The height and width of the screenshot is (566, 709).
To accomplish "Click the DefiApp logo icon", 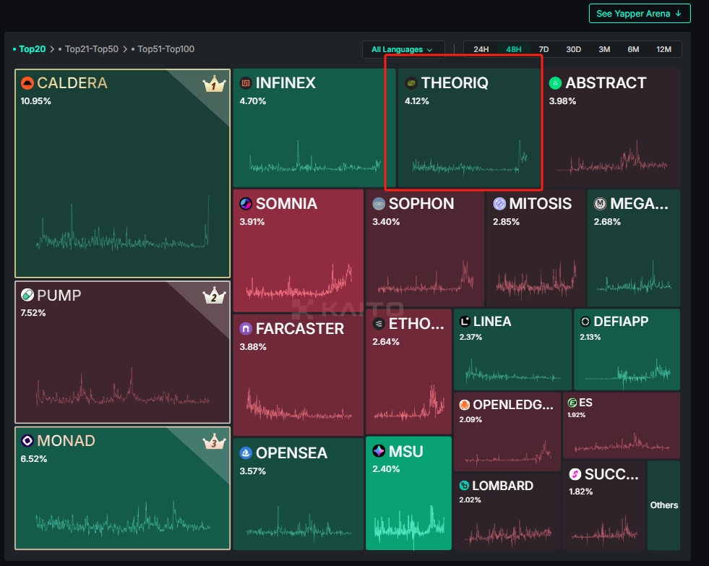I will [585, 322].
